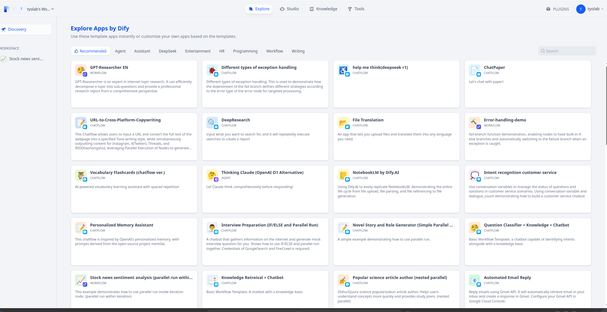This screenshot has width=607, height=312.
Task: Click the 'Personalized Memory Assistant' title
Action: click(122, 225)
